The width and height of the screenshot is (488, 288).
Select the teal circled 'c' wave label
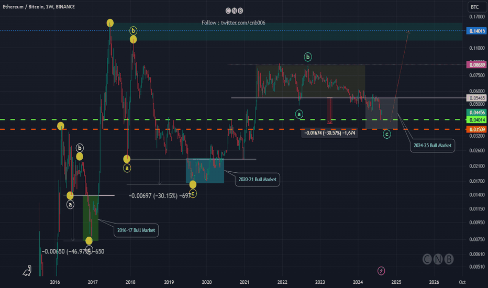click(387, 134)
